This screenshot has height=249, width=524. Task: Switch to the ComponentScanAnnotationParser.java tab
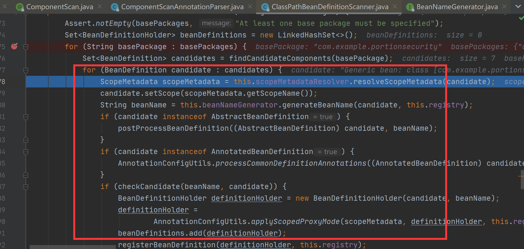pos(182,7)
